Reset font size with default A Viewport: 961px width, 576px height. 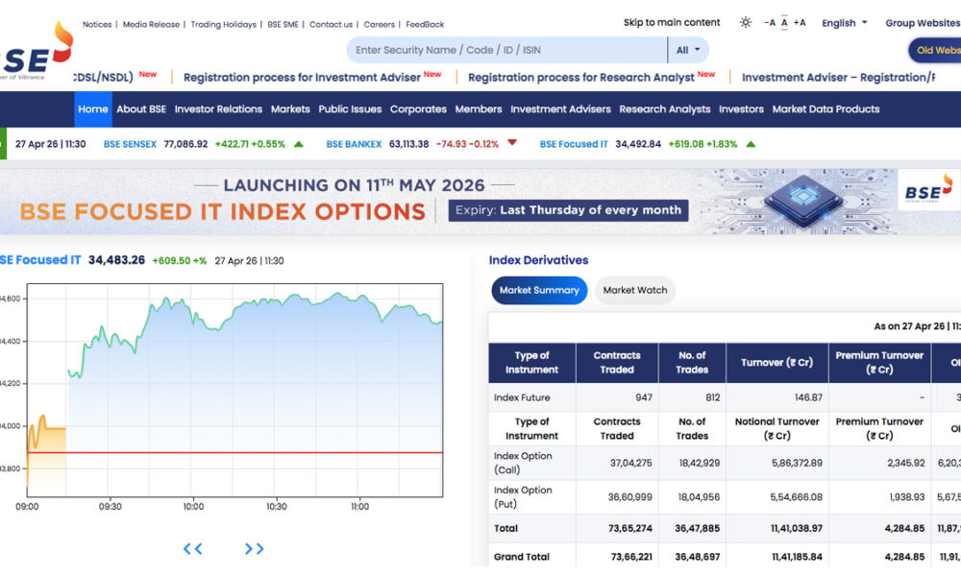click(x=784, y=23)
